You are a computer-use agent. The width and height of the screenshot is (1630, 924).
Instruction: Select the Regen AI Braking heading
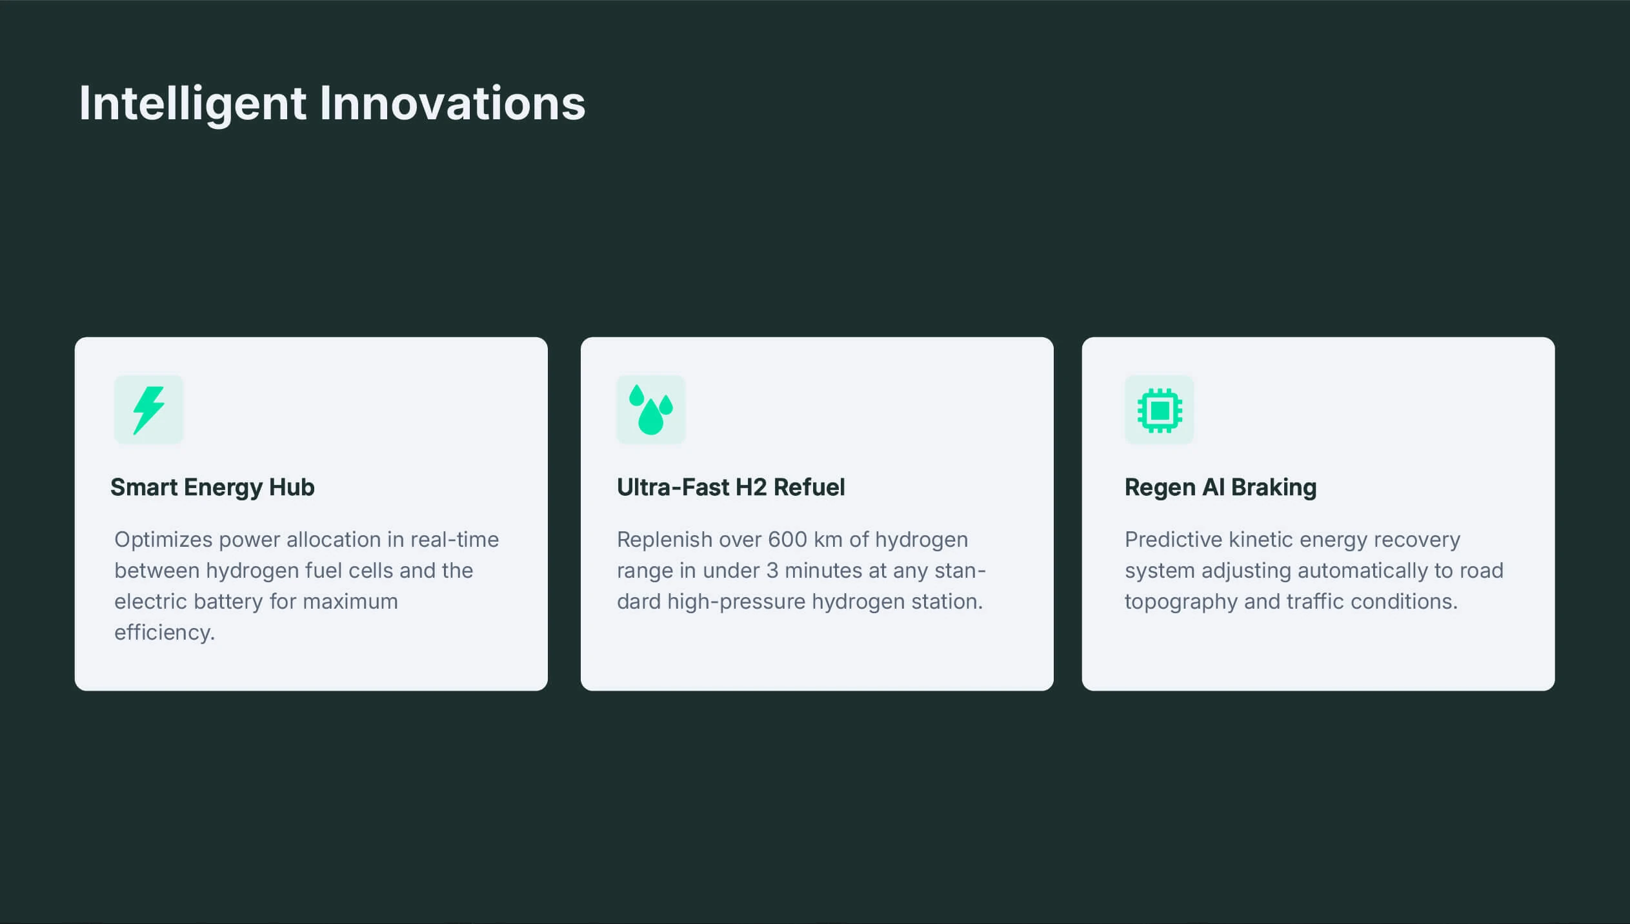click(1220, 487)
